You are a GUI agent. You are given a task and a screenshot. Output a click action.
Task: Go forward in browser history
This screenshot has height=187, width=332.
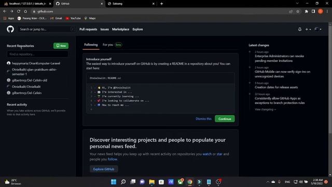(11, 11)
